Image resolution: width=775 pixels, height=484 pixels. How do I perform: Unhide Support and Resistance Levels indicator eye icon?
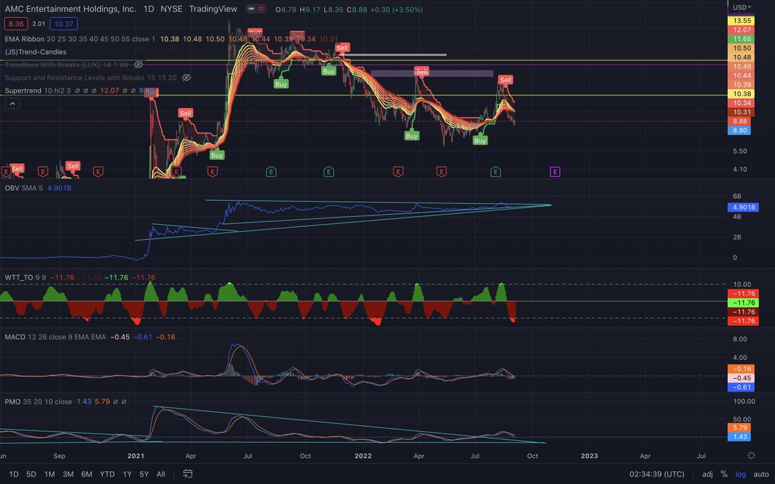coord(186,77)
